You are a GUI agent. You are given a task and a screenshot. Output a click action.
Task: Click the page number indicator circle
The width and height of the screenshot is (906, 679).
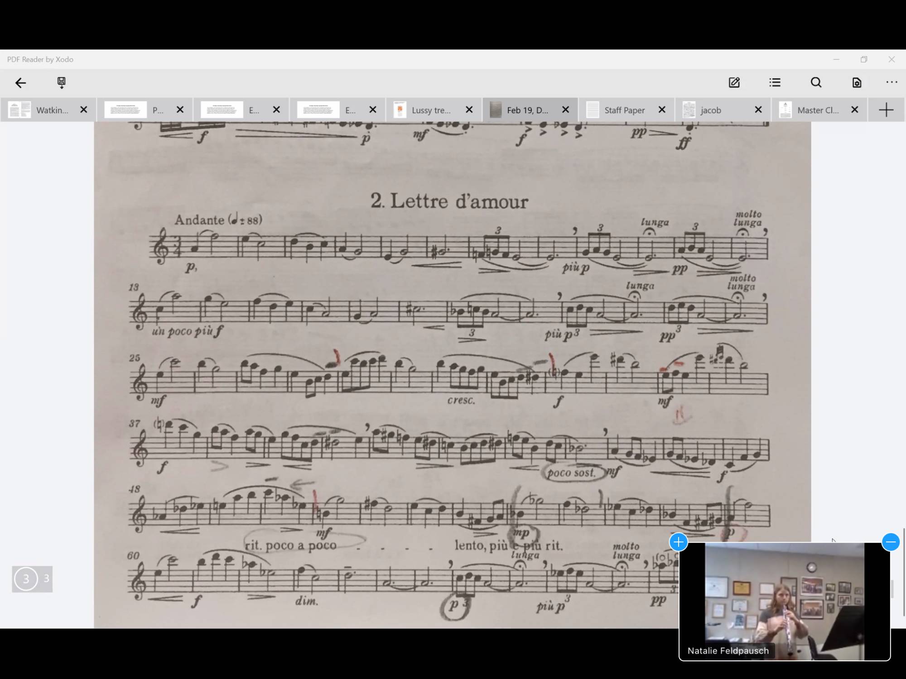point(26,579)
